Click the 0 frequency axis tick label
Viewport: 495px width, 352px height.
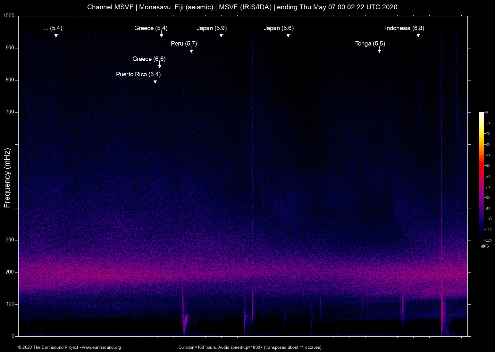(x=13, y=336)
